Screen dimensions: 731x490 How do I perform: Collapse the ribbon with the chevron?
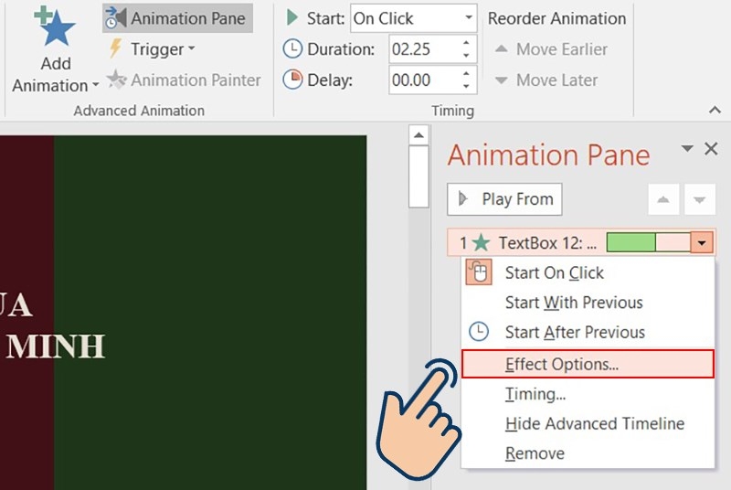[715, 110]
